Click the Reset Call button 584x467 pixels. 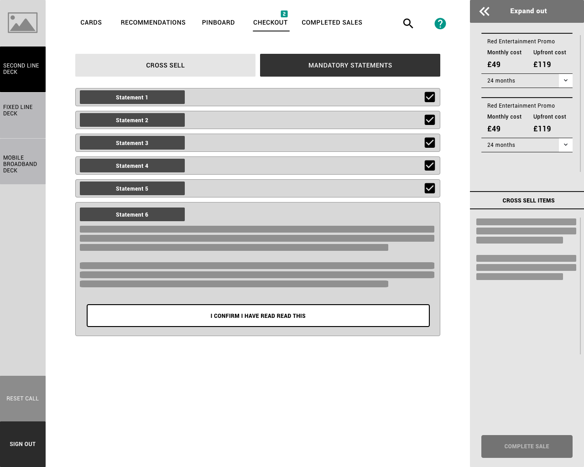click(23, 399)
